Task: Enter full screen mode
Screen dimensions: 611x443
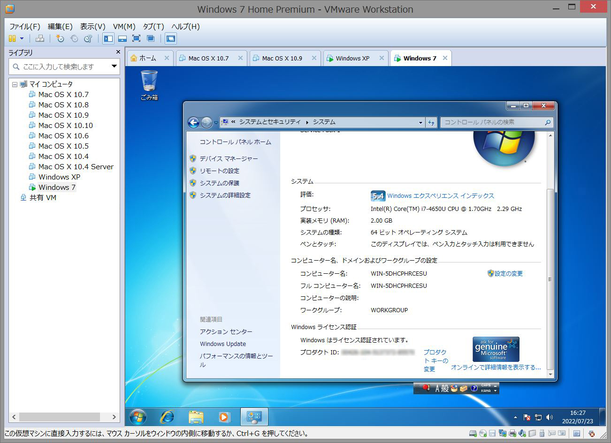Action: pos(137,38)
